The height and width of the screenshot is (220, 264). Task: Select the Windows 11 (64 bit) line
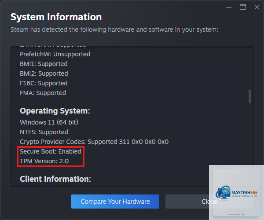click(49, 122)
